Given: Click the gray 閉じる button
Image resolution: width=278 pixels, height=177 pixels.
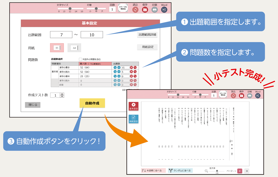Looking at the screenshot, I should pos(33,105).
